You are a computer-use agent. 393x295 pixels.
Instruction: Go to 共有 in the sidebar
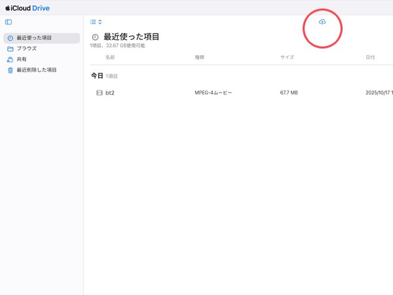point(22,59)
